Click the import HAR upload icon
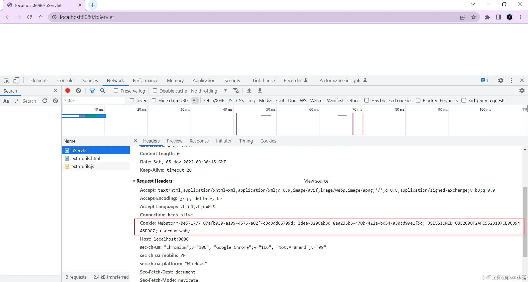The width and height of the screenshot is (528, 282). pyautogui.click(x=249, y=91)
